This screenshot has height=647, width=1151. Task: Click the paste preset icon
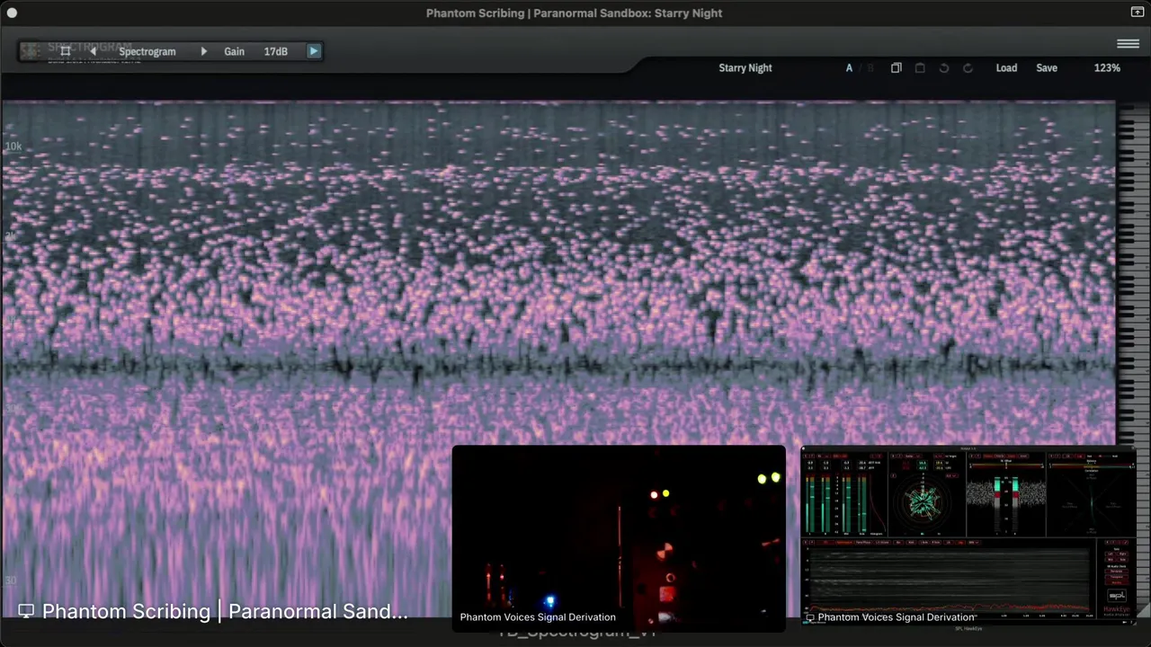pyautogui.click(x=920, y=67)
